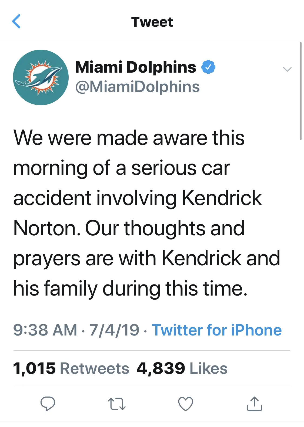This screenshot has width=304, height=427.
Task: Tap the Tweet header title
Action: [152, 22]
